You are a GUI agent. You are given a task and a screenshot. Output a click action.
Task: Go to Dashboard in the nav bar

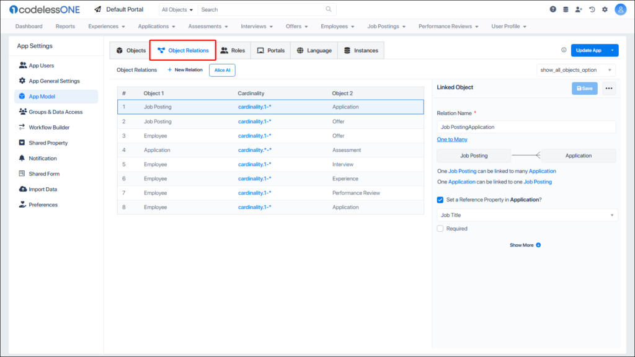tap(29, 26)
